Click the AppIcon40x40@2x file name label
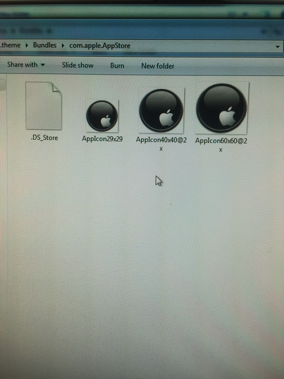The height and width of the screenshot is (379, 284). coord(161,144)
